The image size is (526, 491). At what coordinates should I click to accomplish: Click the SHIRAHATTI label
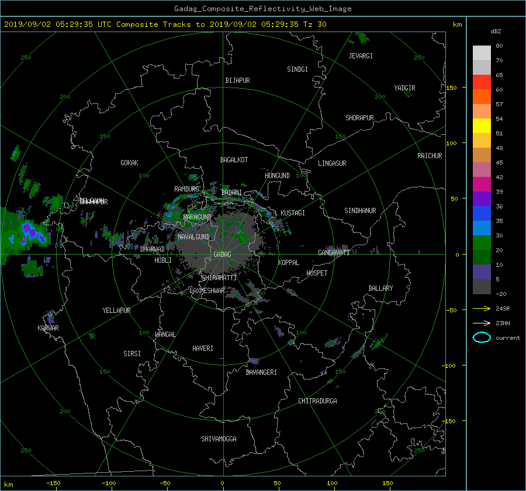point(219,278)
